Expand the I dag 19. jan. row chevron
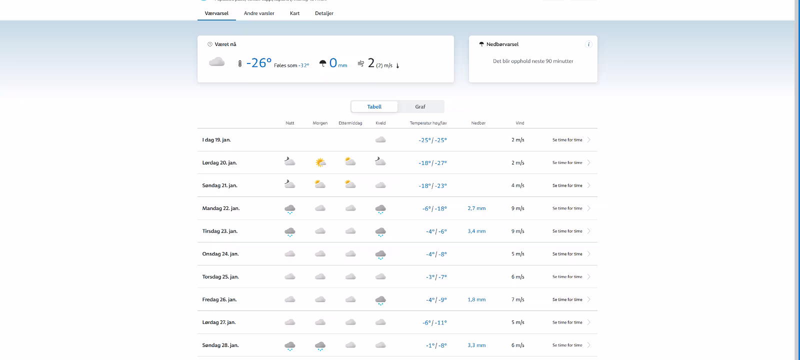The height and width of the screenshot is (360, 800). click(x=589, y=140)
